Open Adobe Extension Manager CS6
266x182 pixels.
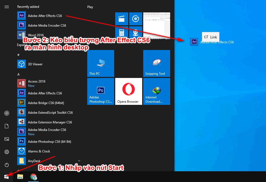click(49, 122)
